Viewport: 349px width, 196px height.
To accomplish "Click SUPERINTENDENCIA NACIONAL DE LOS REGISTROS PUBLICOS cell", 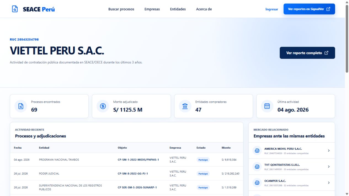I will pos(70,187).
